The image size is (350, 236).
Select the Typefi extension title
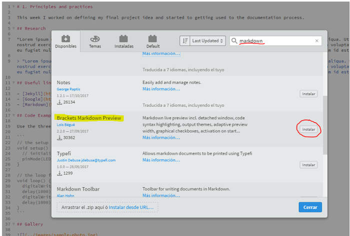(x=63, y=154)
